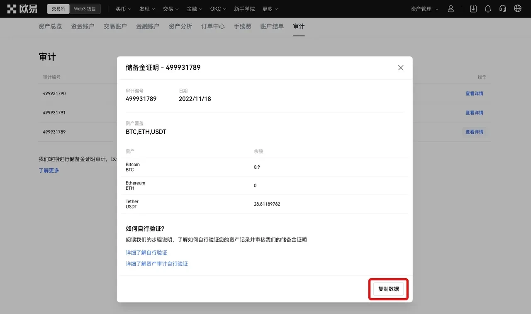The height and width of the screenshot is (314, 531).
Task: Switch to the 交易账户 tab
Action: click(x=115, y=26)
